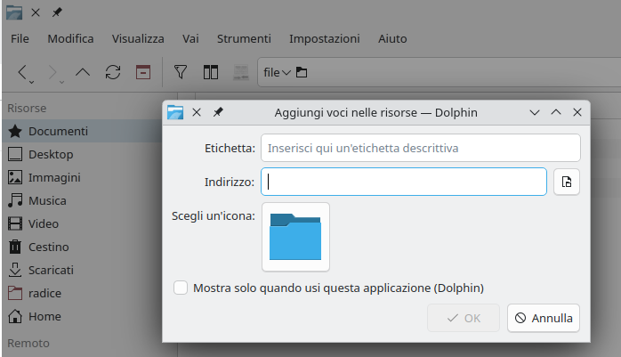
Task: Pin the dialog with the pushpin icon
Action: [218, 112]
